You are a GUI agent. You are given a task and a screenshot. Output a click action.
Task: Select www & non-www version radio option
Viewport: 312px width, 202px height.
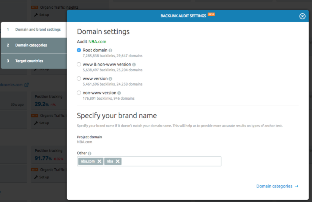[x=79, y=64]
